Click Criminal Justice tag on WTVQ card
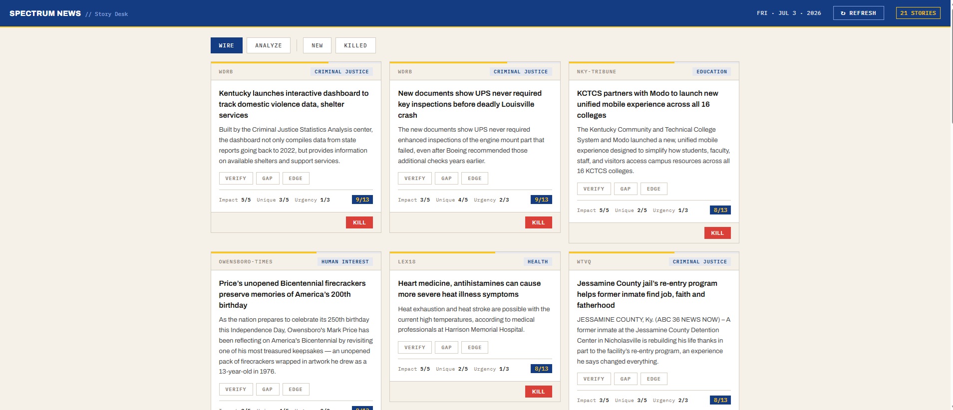This screenshot has height=410, width=953. coord(699,262)
